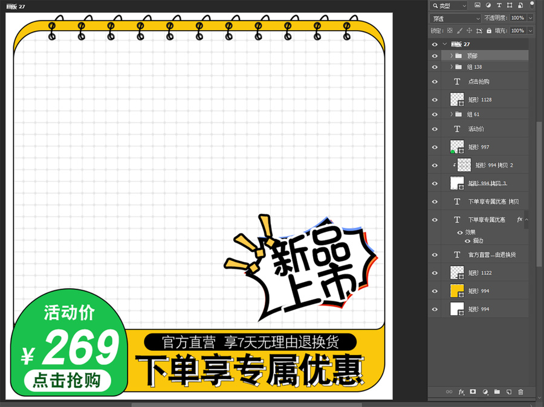Toggle visibility of 描边 stroke effect

point(467,241)
